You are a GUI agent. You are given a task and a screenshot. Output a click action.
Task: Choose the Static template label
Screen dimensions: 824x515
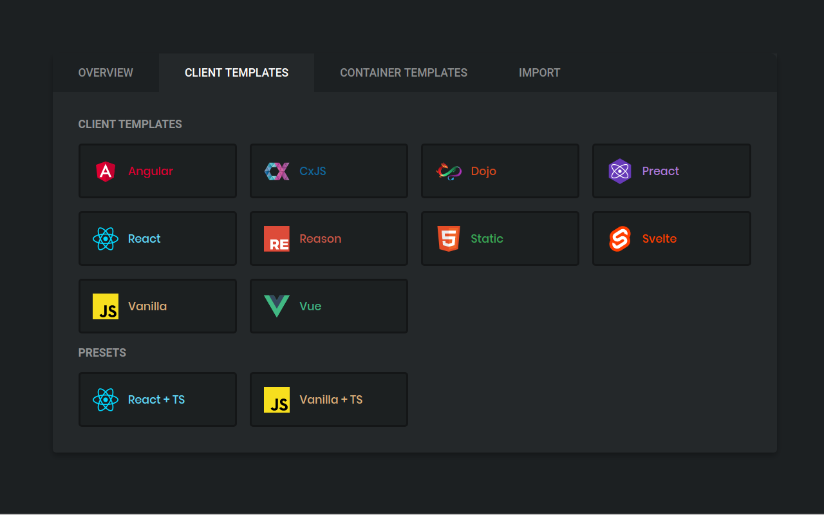[x=487, y=239]
